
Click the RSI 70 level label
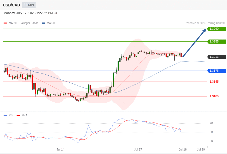(x=211, y=124)
